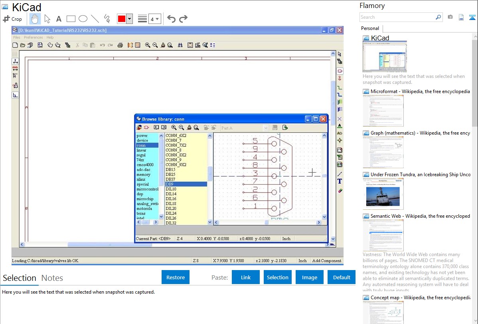Switch to the Notes tab
This screenshot has width=478, height=324.
tap(52, 278)
